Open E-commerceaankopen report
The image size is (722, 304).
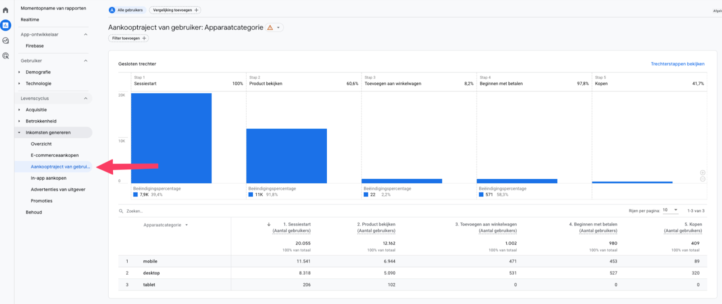pyautogui.click(x=55, y=155)
